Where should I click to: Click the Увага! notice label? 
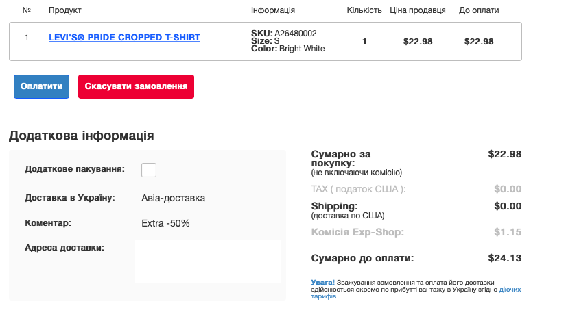coord(322,283)
